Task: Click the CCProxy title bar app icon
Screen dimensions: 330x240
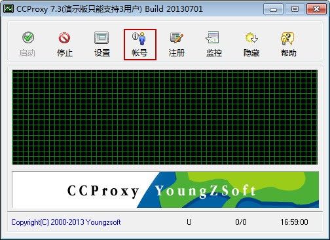Action: pyautogui.click(x=9, y=9)
